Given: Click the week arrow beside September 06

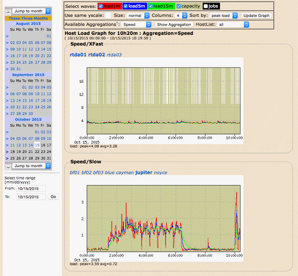Looking at the screenshot, I should pos(6,94).
